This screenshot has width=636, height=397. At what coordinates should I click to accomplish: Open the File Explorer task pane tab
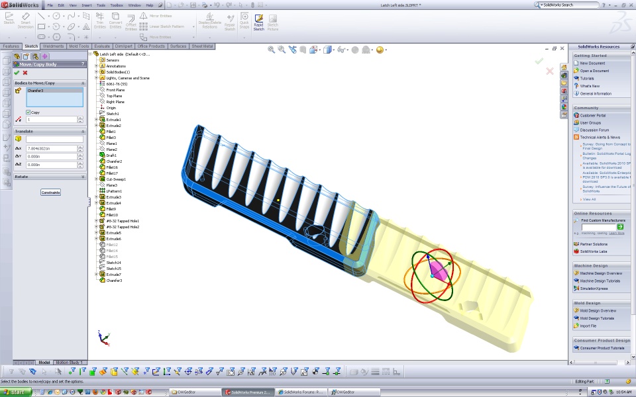[564, 83]
